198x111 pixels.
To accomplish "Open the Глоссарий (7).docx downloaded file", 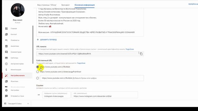I will [x=15, y=104].
